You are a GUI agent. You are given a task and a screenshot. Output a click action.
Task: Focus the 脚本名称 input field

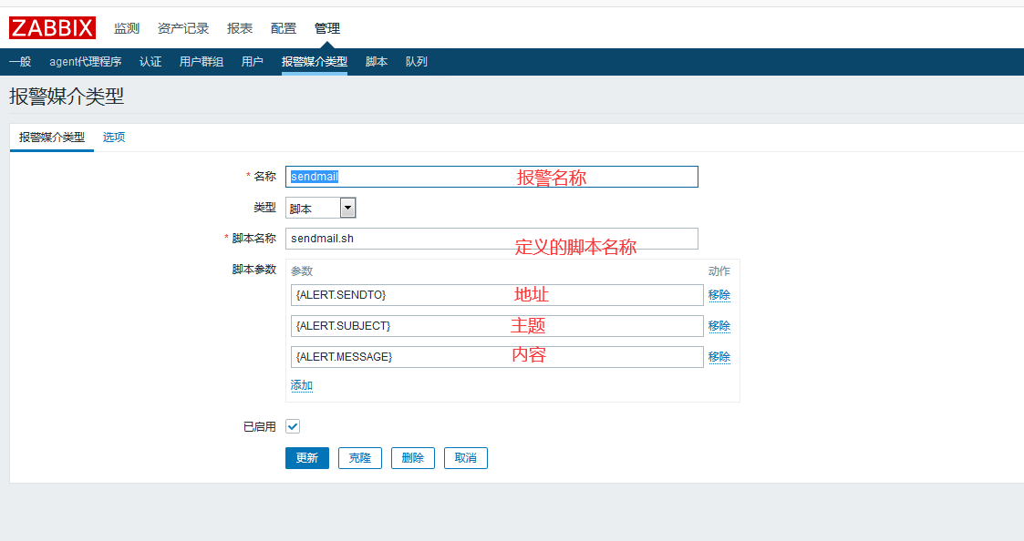(x=491, y=239)
